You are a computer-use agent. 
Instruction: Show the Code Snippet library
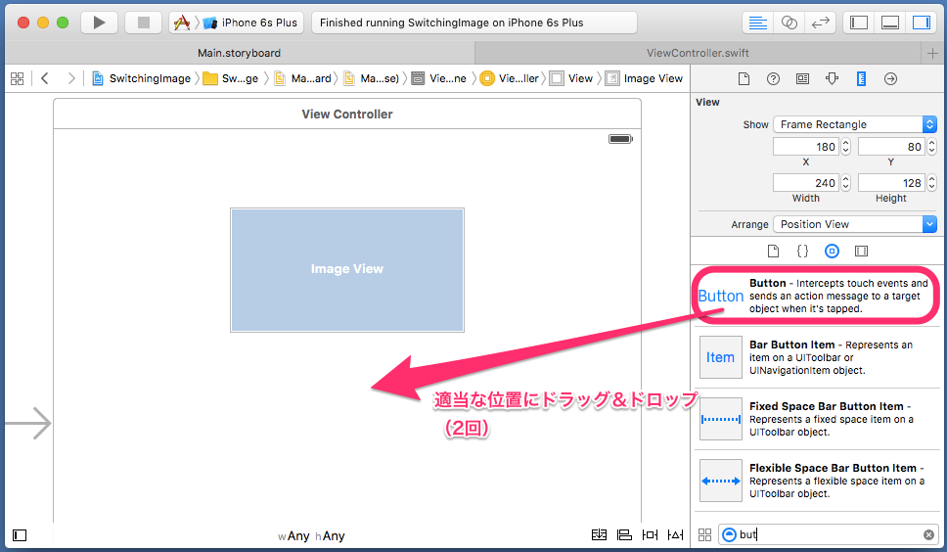point(802,252)
